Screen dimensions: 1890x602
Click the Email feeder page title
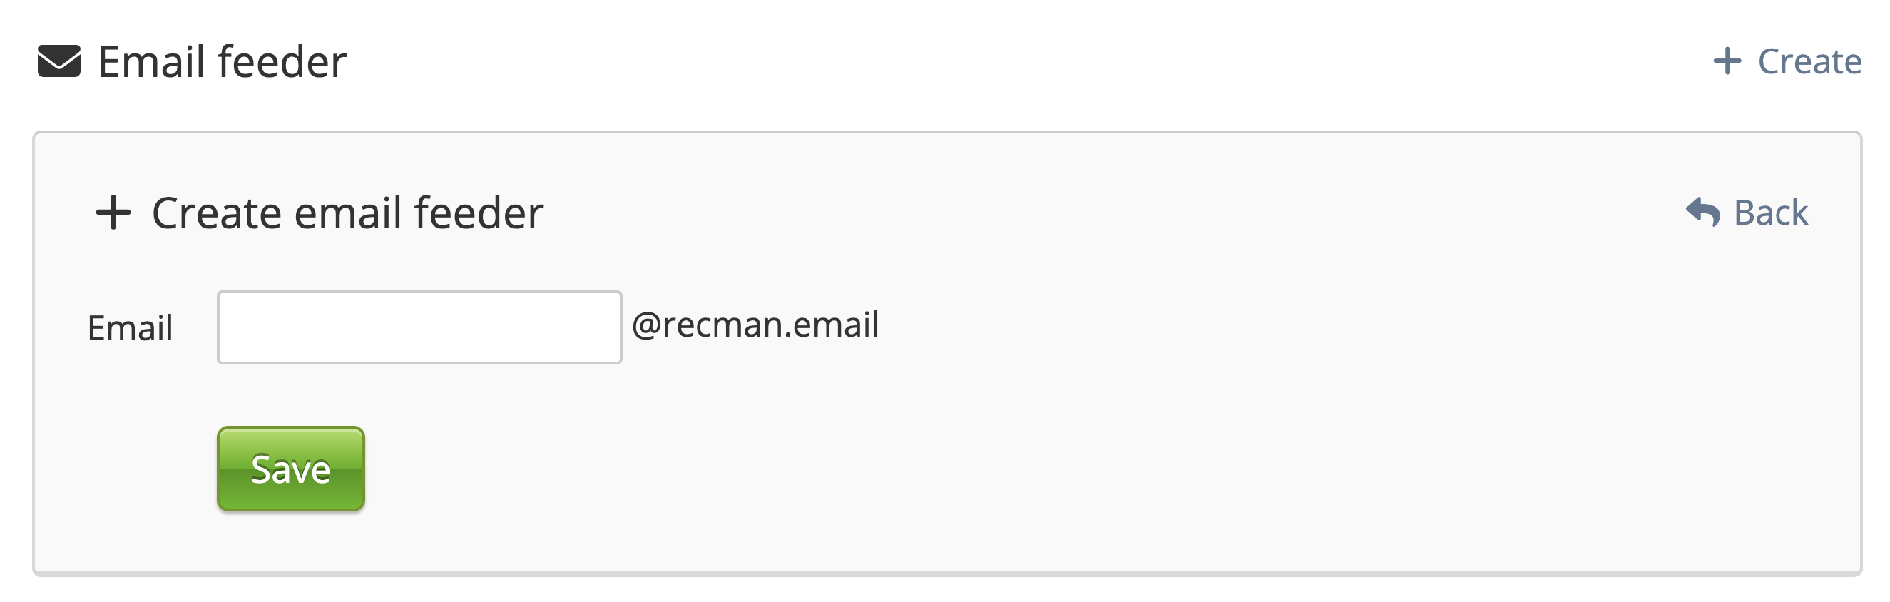pyautogui.click(x=222, y=61)
